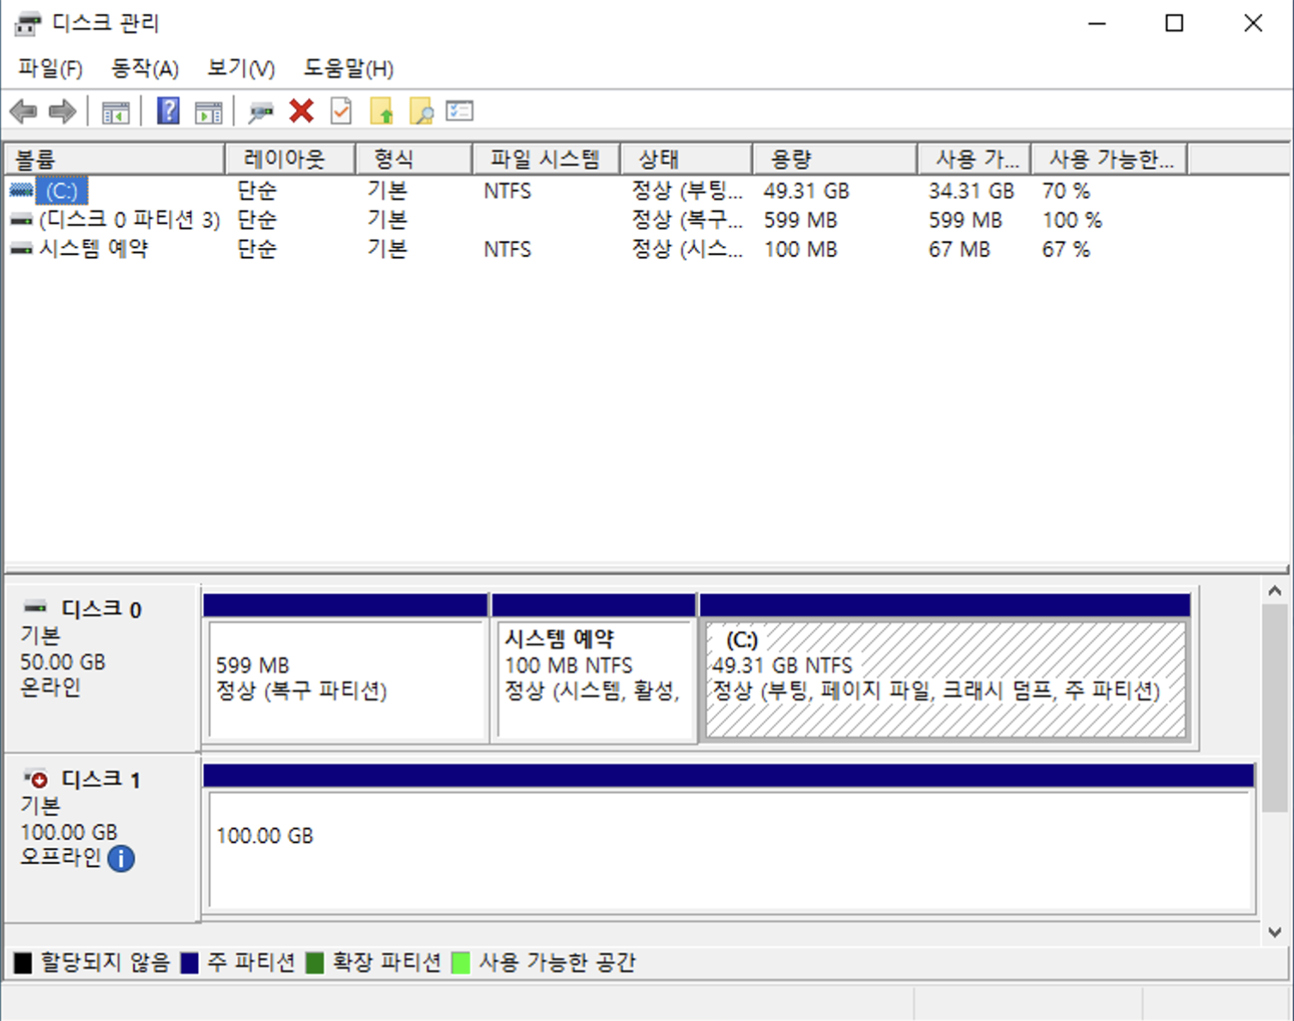Open the 보기(V) menu
Screen dimensions: 1294x1021
241,69
